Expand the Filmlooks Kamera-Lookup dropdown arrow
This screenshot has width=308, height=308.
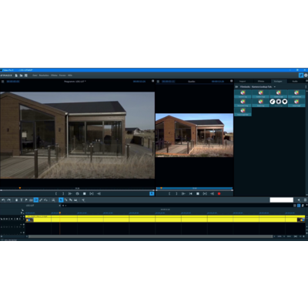[x=275, y=87]
